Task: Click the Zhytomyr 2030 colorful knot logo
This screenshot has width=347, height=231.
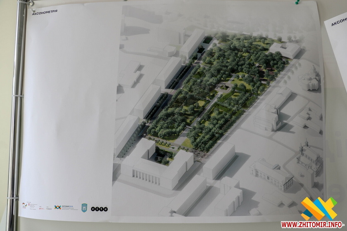Action: pos(57,207)
